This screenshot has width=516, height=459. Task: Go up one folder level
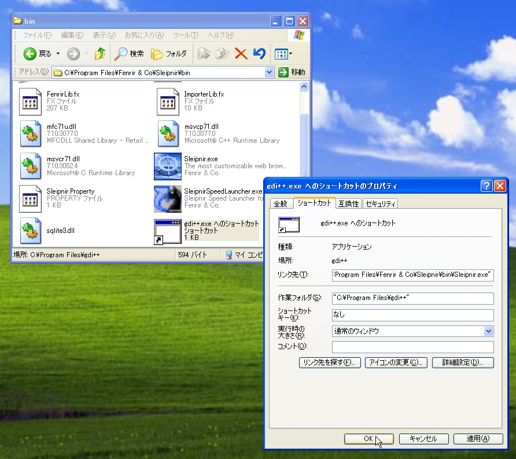point(99,54)
